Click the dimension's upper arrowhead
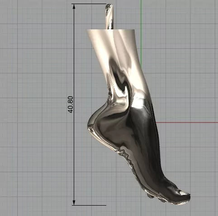This screenshot has height=216, width=218. (x=74, y=7)
